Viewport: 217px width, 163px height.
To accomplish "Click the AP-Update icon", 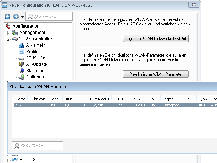I will [21, 64].
